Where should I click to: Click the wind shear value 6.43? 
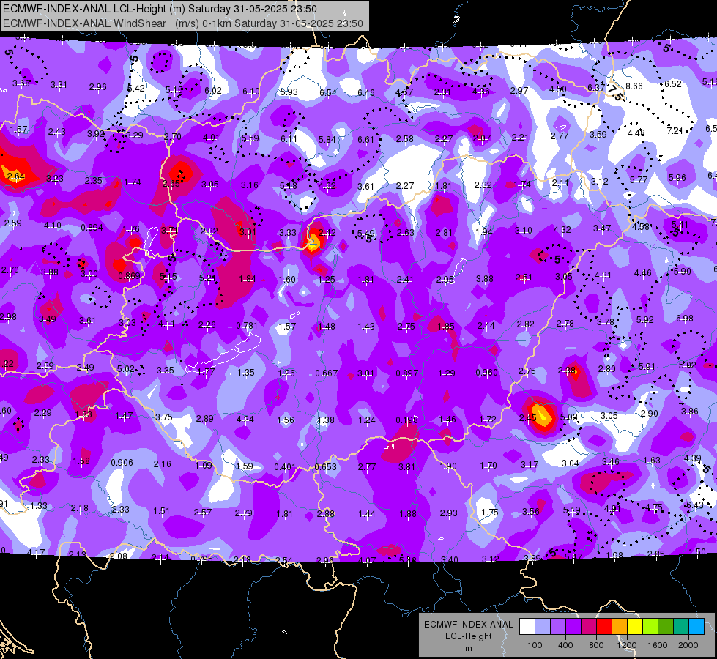tap(695, 505)
